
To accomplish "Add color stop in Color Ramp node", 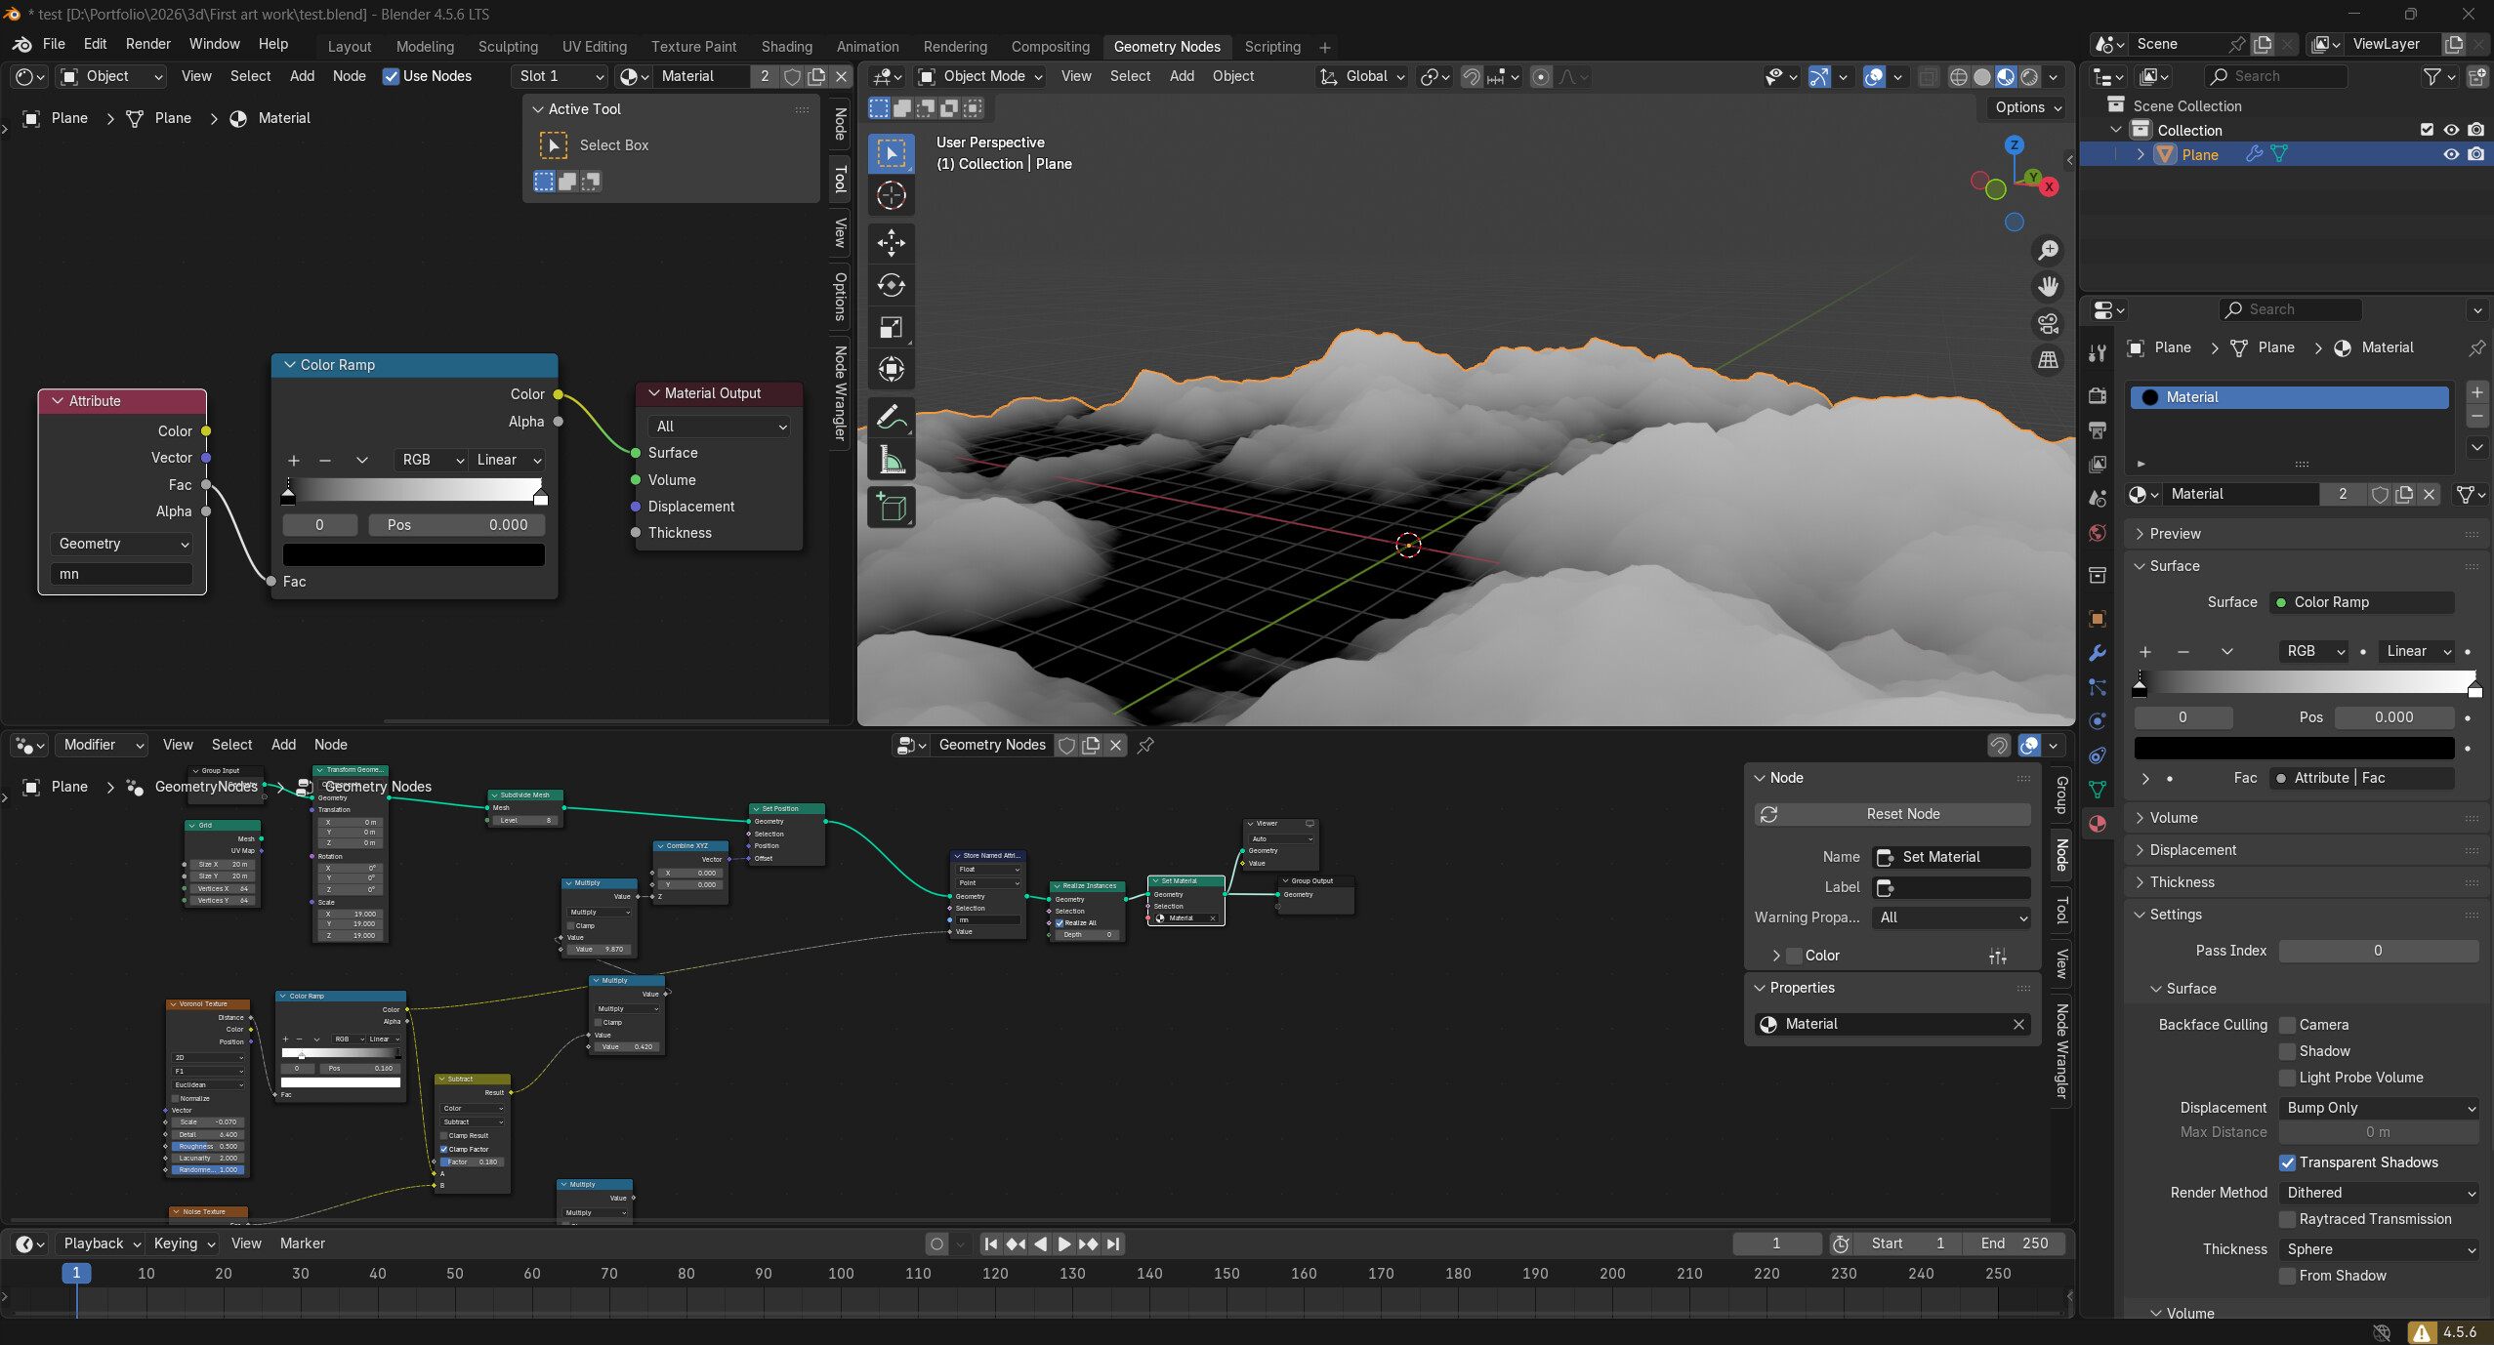I will (x=293, y=461).
